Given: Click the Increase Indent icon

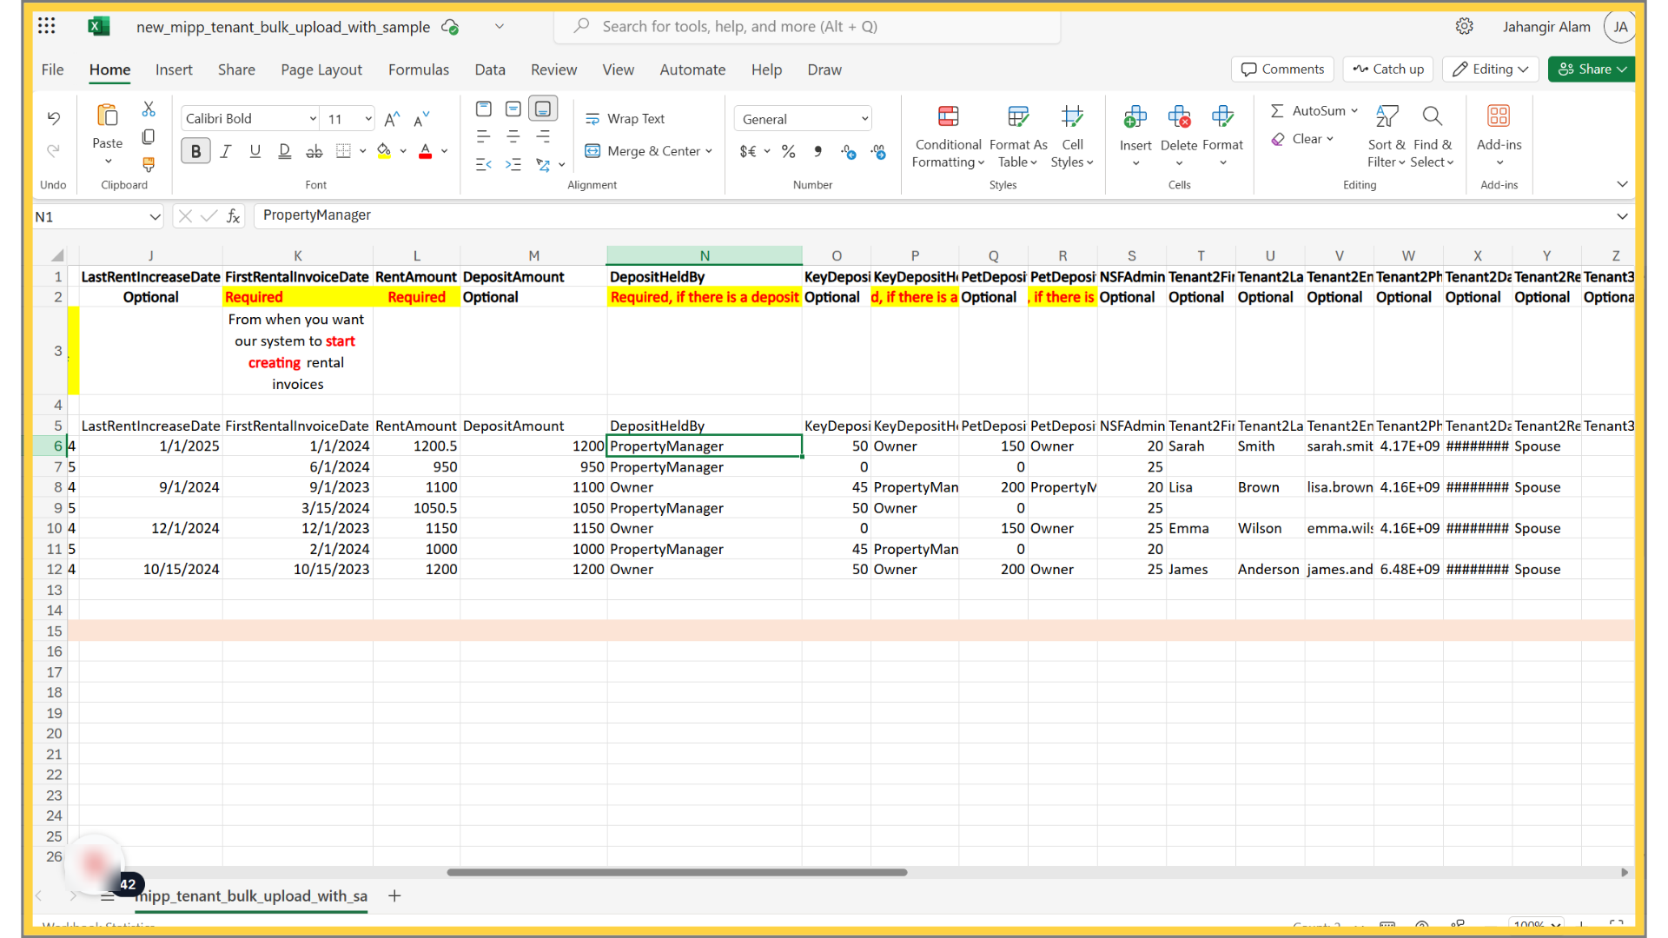Looking at the screenshot, I should [513, 164].
